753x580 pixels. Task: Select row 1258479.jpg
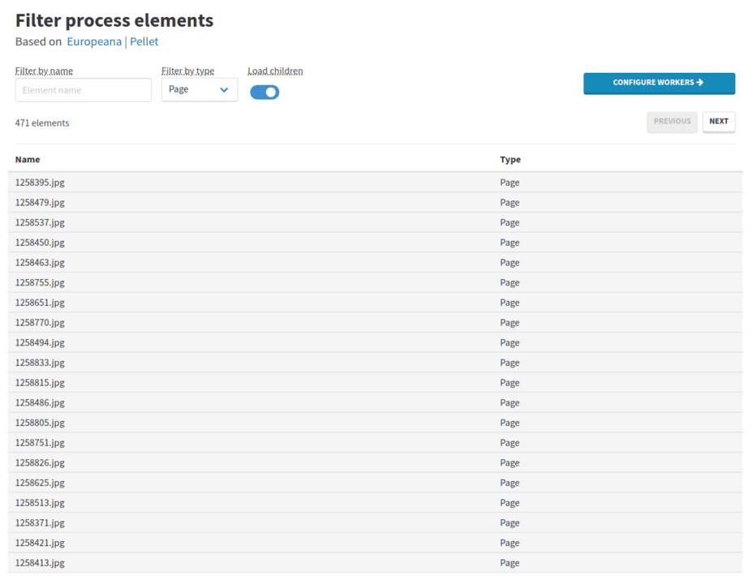(x=375, y=203)
